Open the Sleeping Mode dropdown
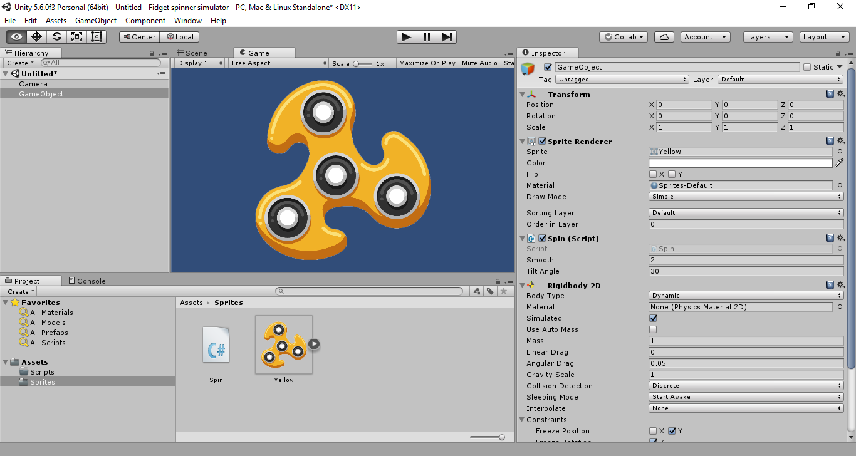Screen dimensions: 856x456 click(746, 397)
